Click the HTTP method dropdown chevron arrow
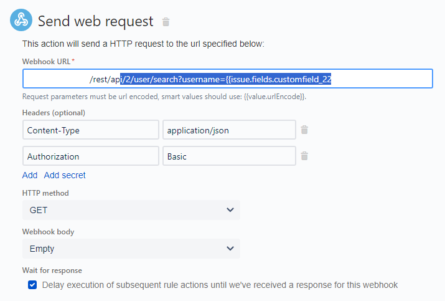This screenshot has height=301, width=445. [230, 210]
